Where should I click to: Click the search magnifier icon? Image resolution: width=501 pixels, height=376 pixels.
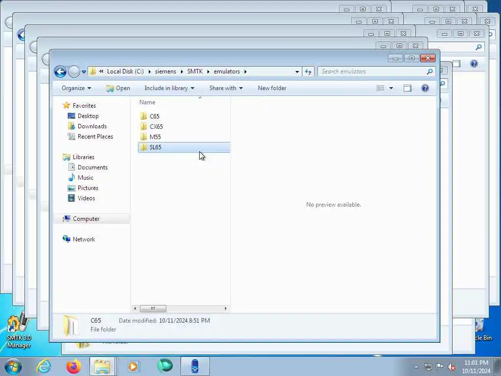[x=430, y=71]
